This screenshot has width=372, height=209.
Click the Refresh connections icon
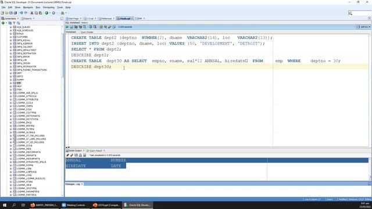pyautogui.click(x=10, y=23)
